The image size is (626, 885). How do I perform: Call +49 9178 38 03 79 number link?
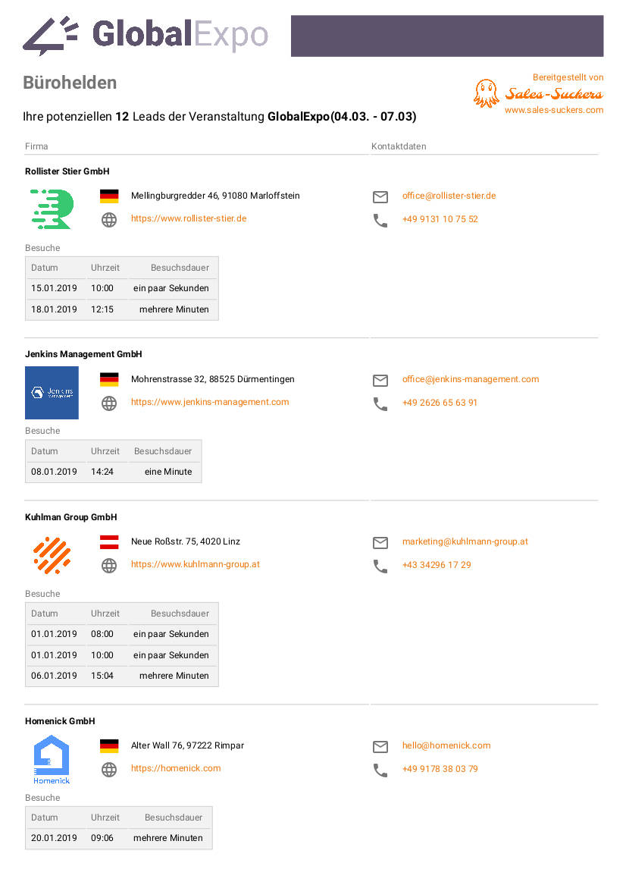(x=440, y=769)
